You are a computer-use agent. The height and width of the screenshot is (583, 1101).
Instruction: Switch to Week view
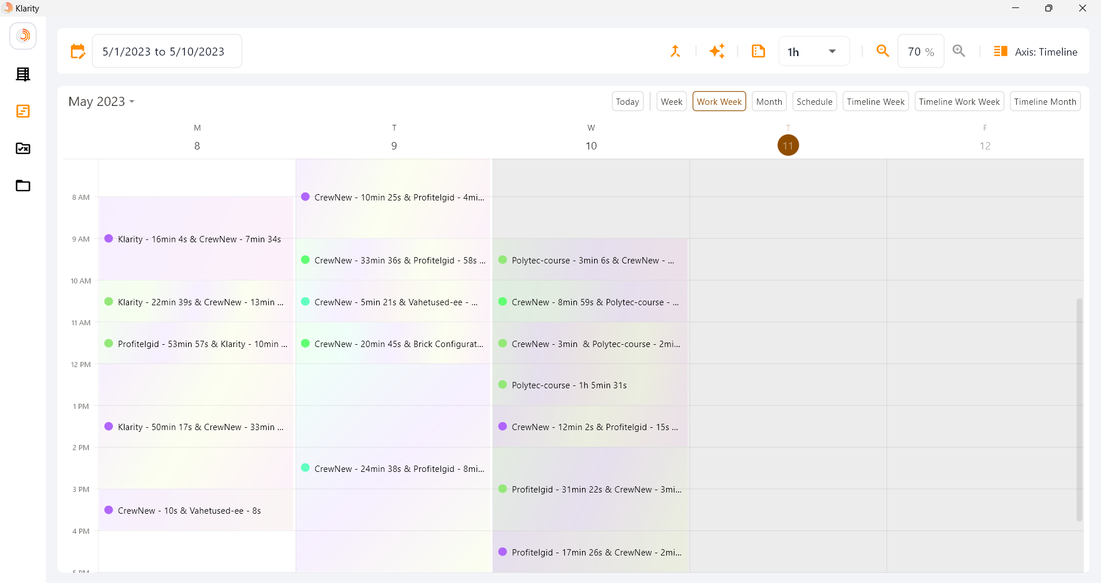click(671, 101)
